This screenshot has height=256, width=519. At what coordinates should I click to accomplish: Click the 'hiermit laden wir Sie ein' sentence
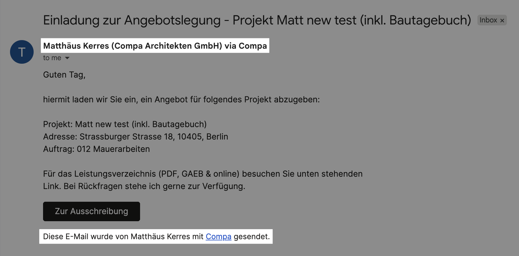point(181,99)
